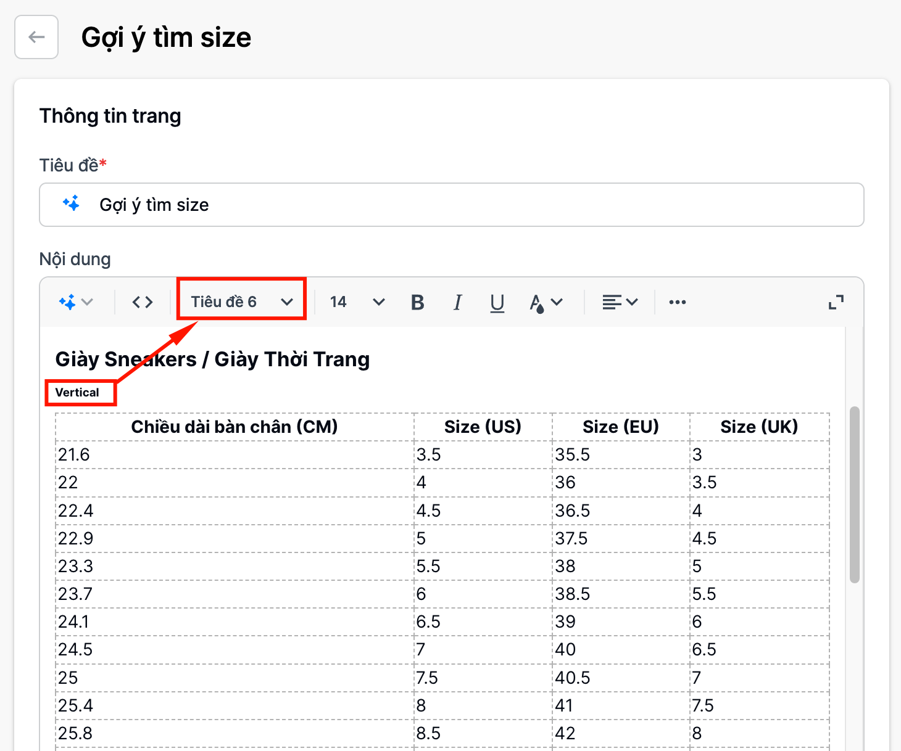
Task: Expand editor to fullscreen
Action: point(836,302)
